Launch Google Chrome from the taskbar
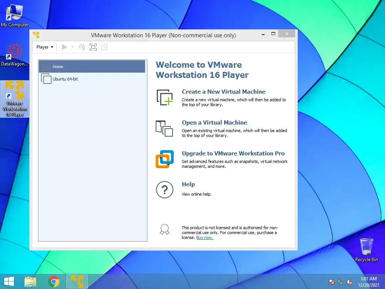Image resolution: width=385 pixels, height=289 pixels. click(54, 281)
